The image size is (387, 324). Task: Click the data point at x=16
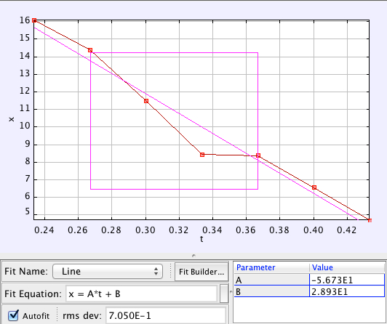pyautogui.click(x=34, y=20)
